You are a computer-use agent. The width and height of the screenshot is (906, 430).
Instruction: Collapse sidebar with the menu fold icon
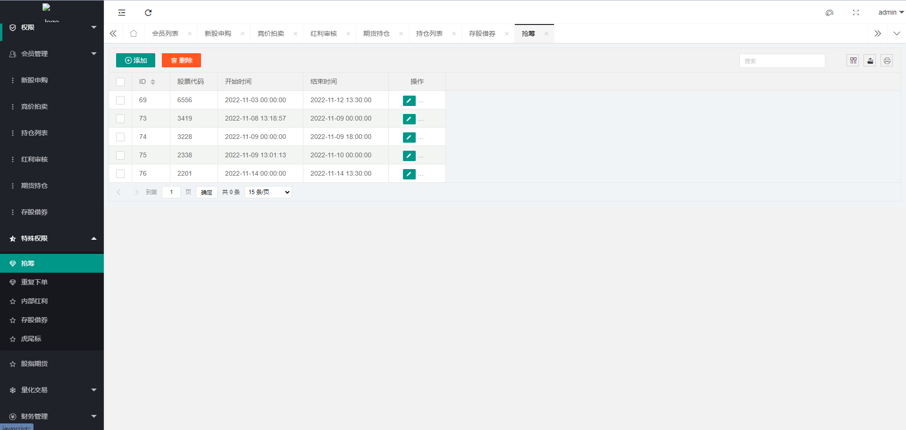tap(122, 13)
